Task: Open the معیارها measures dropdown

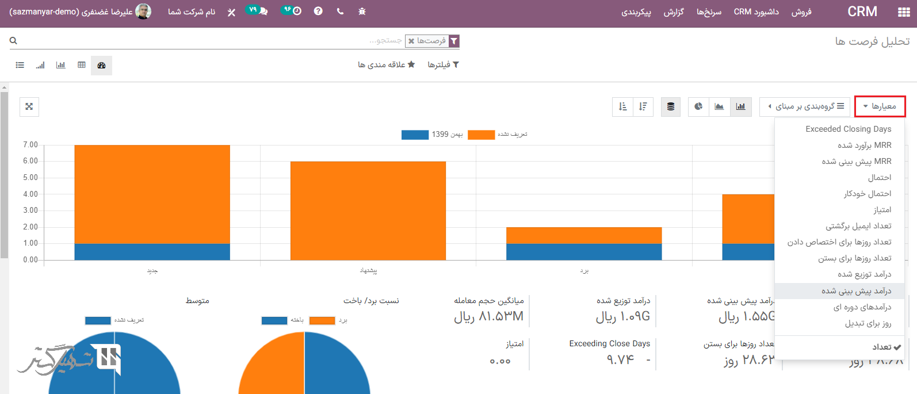Action: pyautogui.click(x=880, y=106)
